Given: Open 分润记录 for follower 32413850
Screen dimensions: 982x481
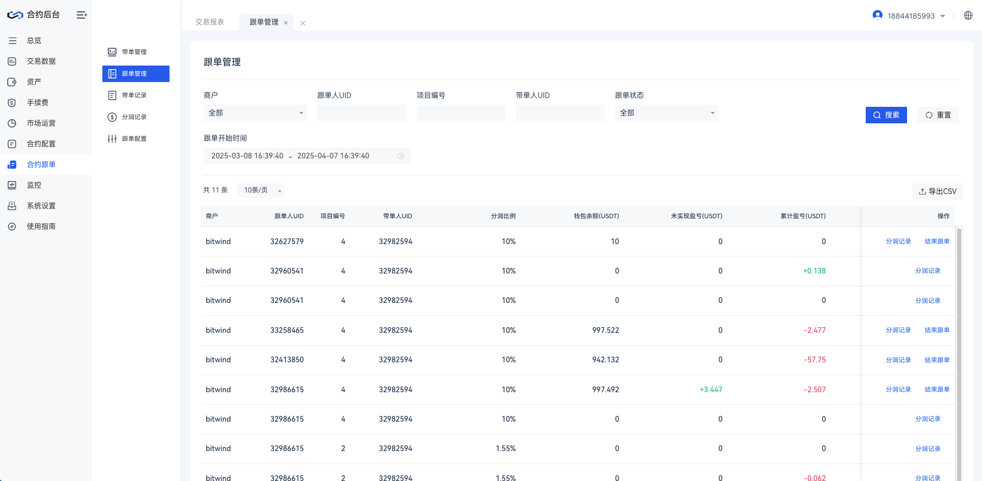Looking at the screenshot, I should coord(898,360).
